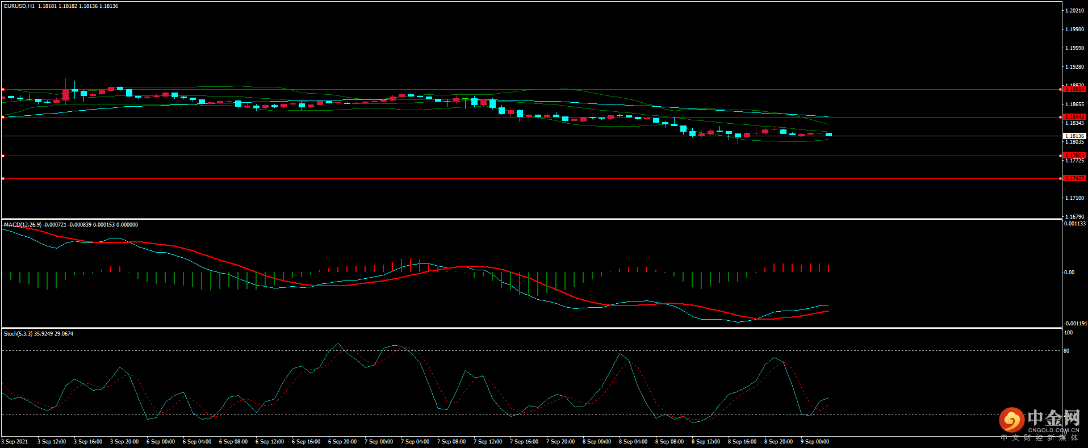Screen dimensions: 1088x448
Task: Select the MACD(12,26,9) indicator label
Action: pyautogui.click(x=22, y=225)
